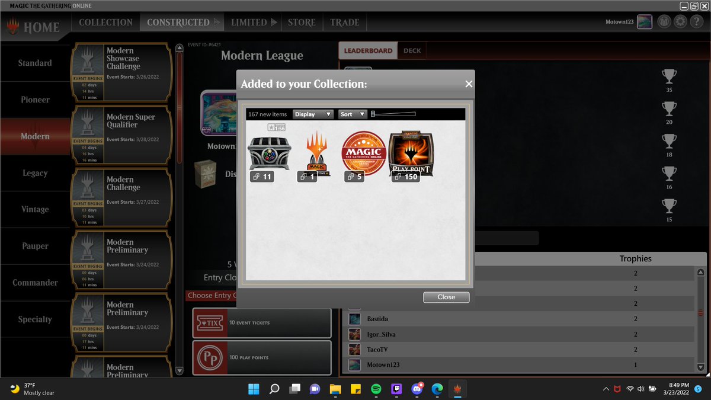Open Discord from the taskbar
The width and height of the screenshot is (711, 400).
click(417, 389)
